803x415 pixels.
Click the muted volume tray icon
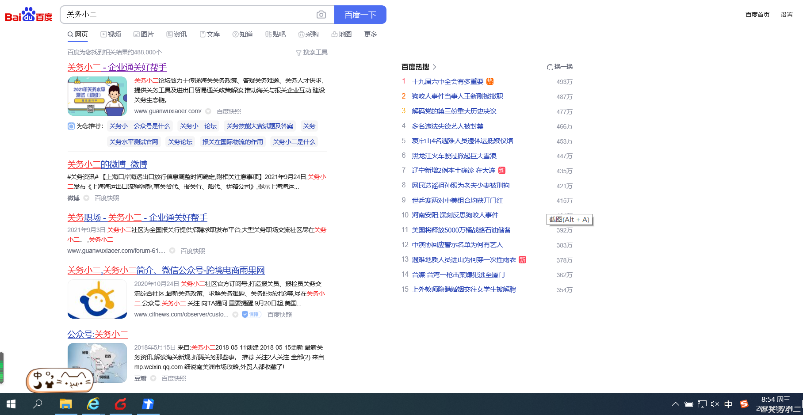tap(715, 404)
